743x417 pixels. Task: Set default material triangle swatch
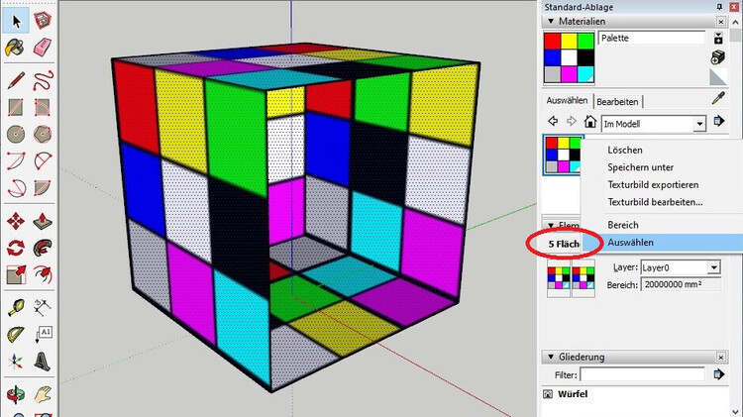tap(718, 77)
